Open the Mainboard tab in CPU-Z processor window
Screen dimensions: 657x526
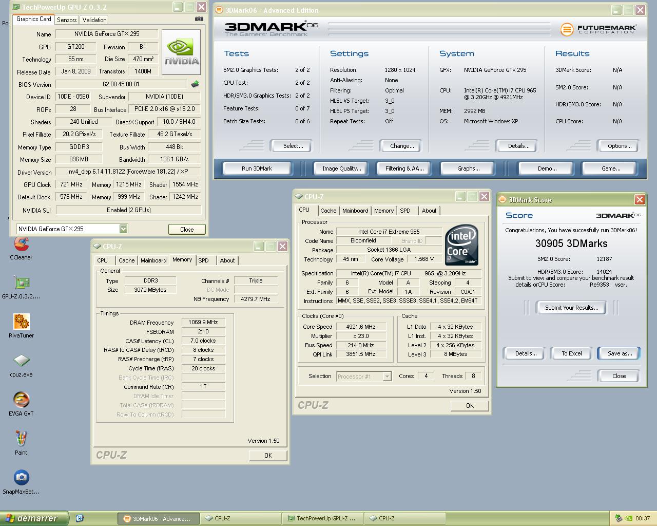[355, 211]
